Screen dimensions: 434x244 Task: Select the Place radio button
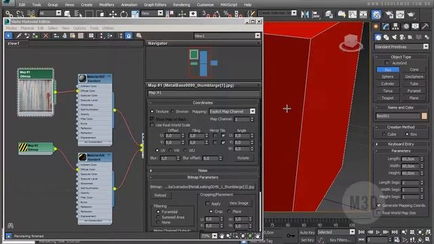(229, 211)
